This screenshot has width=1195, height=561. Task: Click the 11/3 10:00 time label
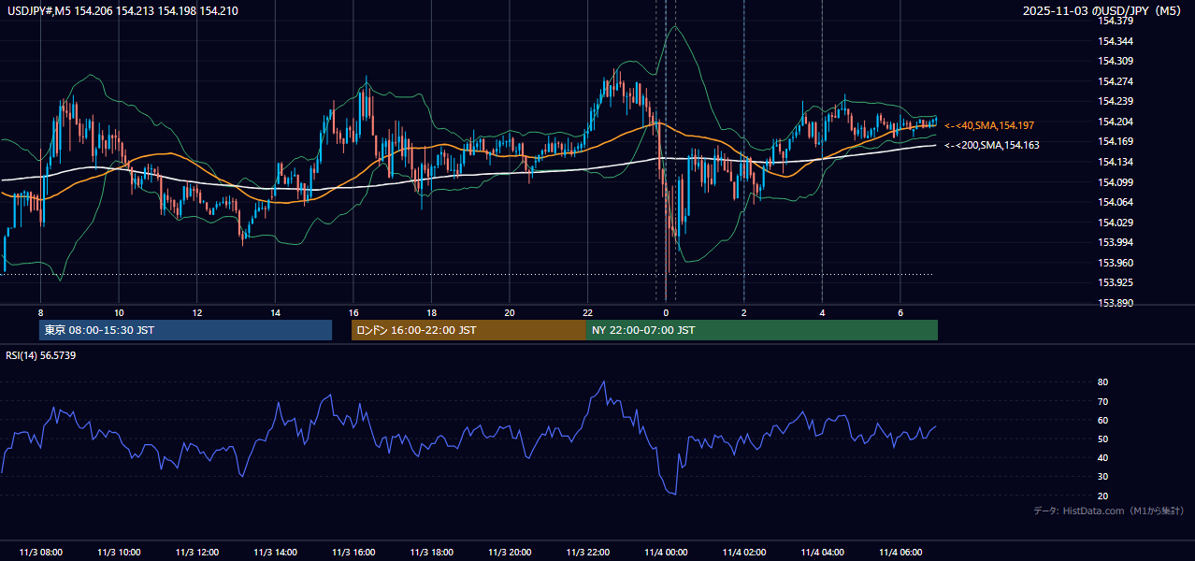[x=119, y=553]
